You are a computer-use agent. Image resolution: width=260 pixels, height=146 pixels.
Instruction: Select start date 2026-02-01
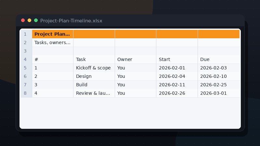click(x=177, y=68)
